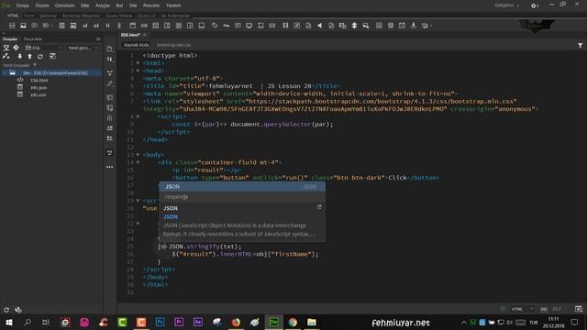Viewport: 587px width, 330px height.
Task: Open related file bootstrap.min.css
Action: pyautogui.click(x=173, y=45)
